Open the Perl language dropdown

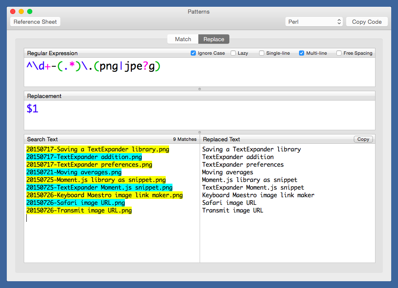pos(314,22)
